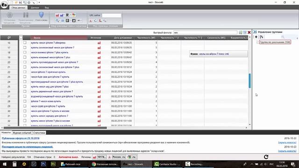Collapse the group management panel arrow icon
This screenshot has width=299, height=168.
(255, 32)
